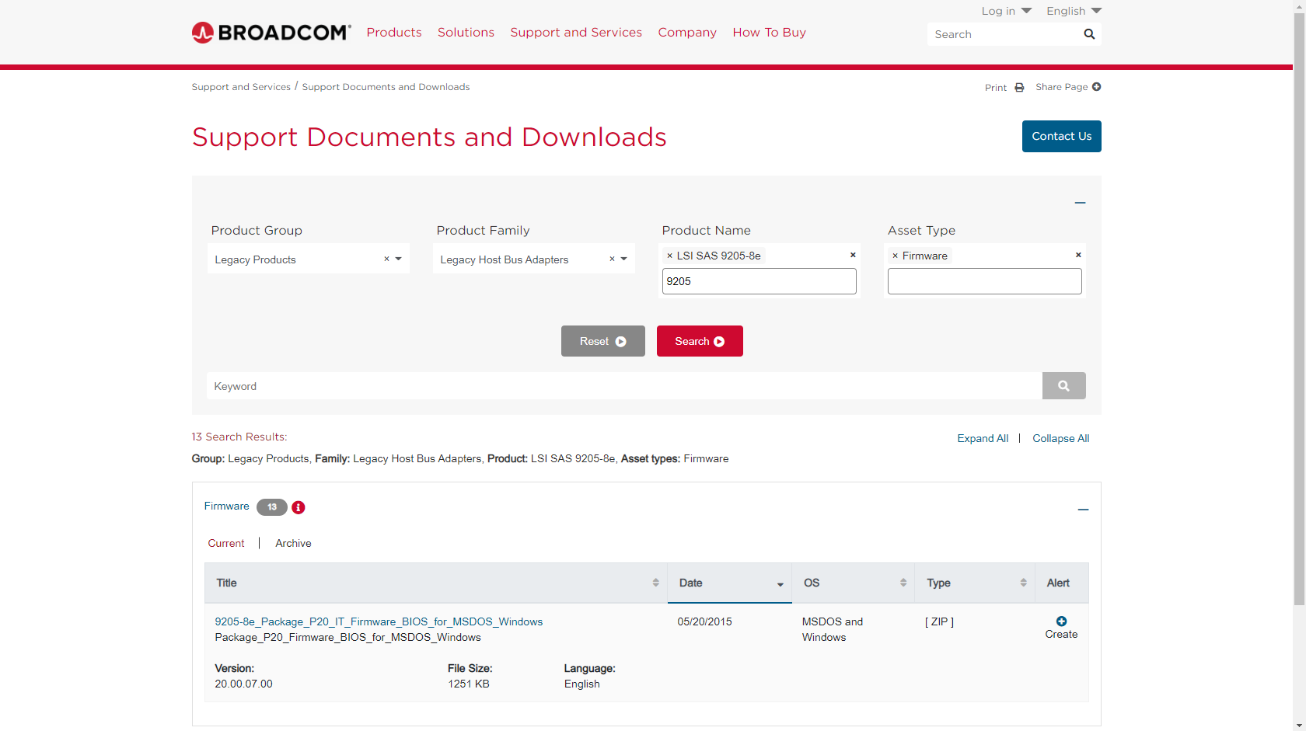The image size is (1306, 731).
Task: Collapse the Firmware results section
Action: pos(1083,510)
